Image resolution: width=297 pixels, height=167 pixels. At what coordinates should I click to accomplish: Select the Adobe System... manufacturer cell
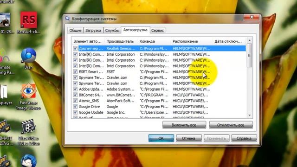(x=121, y=89)
